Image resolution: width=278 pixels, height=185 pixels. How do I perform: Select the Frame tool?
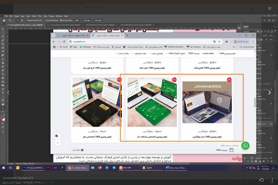pos(3,48)
